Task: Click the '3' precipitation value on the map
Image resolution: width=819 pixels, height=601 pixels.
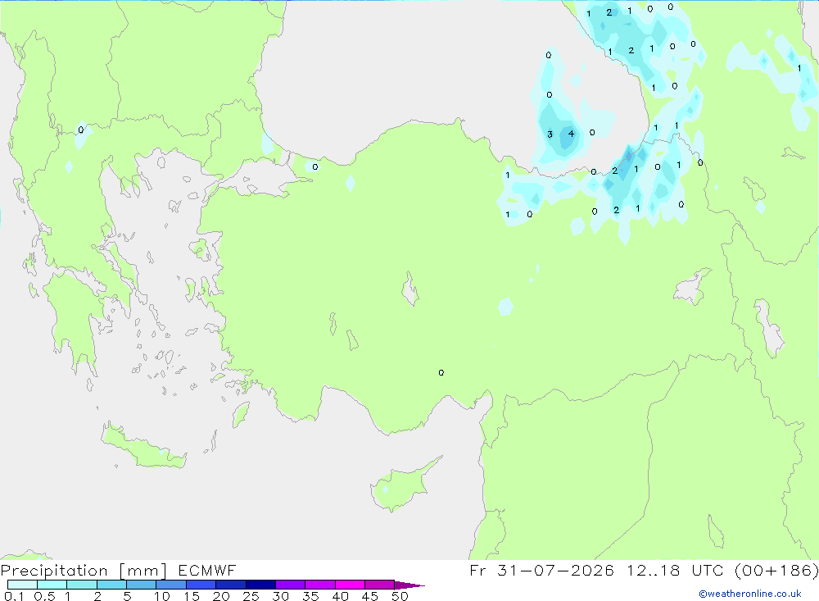Action: point(550,134)
